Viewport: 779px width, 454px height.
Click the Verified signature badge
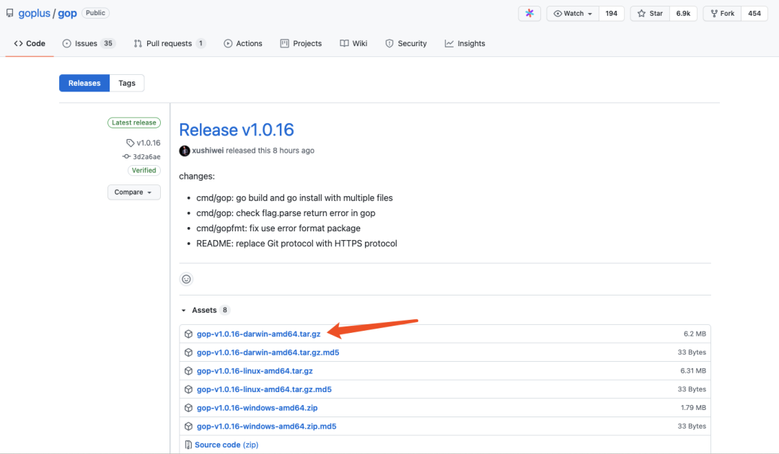pyautogui.click(x=144, y=171)
